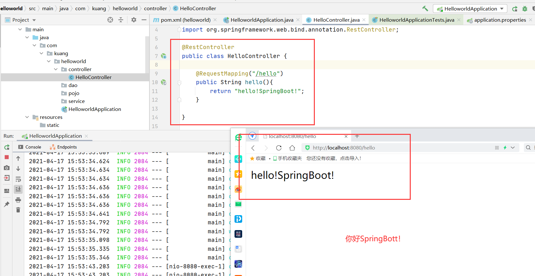The image size is (535, 276).
Task: Click the browser back arrow
Action: click(x=253, y=148)
